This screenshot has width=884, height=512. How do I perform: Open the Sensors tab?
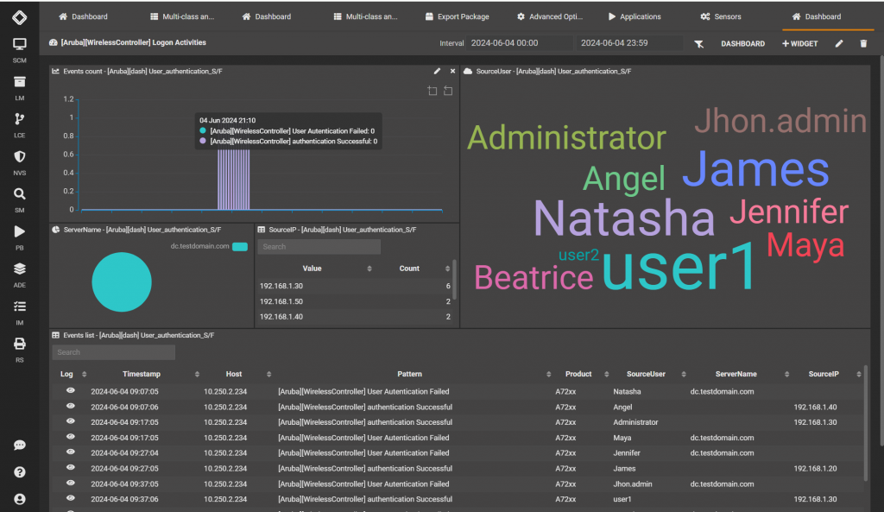coord(721,17)
